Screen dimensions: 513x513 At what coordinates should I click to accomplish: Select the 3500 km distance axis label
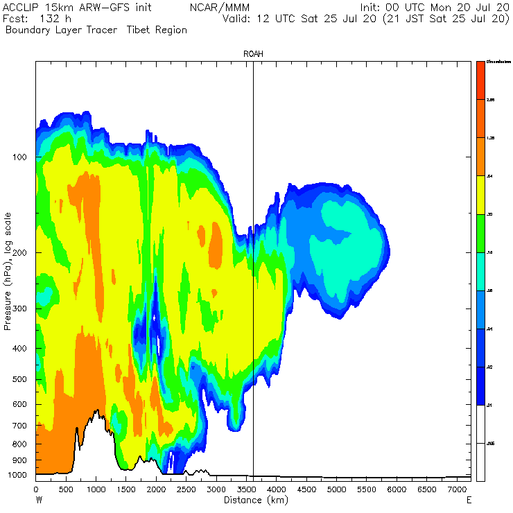tap(246, 489)
